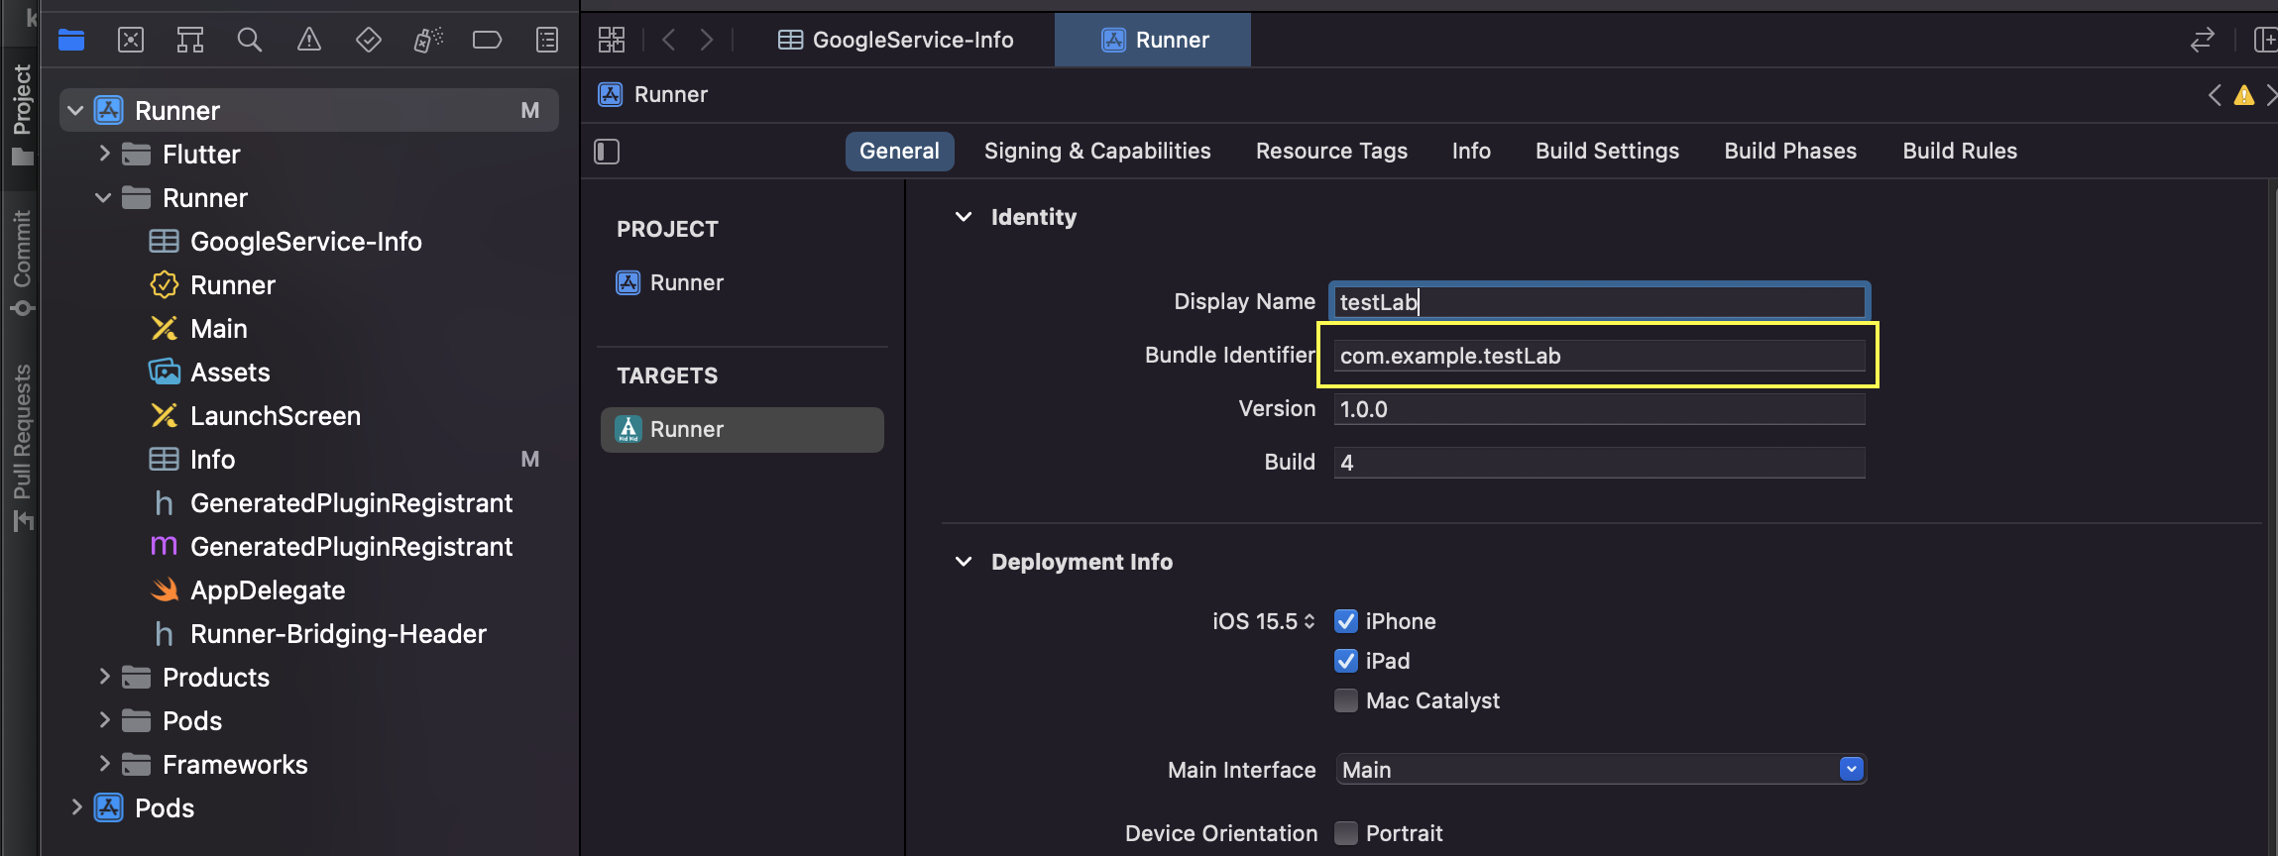Screen dimensions: 2278x856
Task: Click the Bundle Identifier field
Action: [x=1599, y=356]
